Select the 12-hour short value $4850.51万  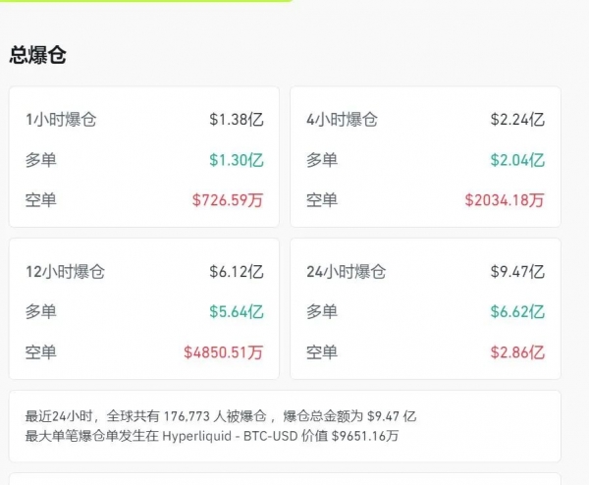pos(224,351)
